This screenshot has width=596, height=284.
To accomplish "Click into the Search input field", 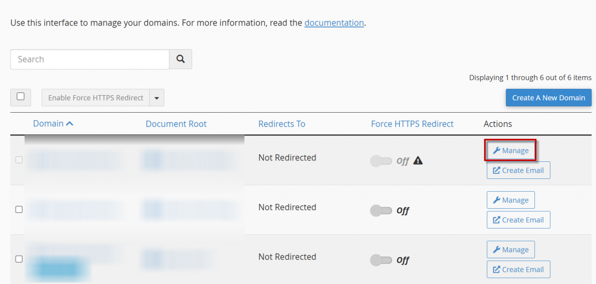I will 90,59.
